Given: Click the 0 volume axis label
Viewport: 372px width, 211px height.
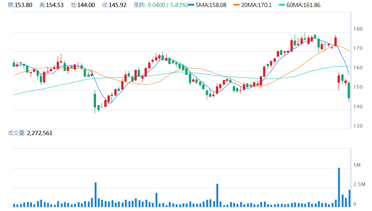Looking at the screenshot, I should 355,204.
